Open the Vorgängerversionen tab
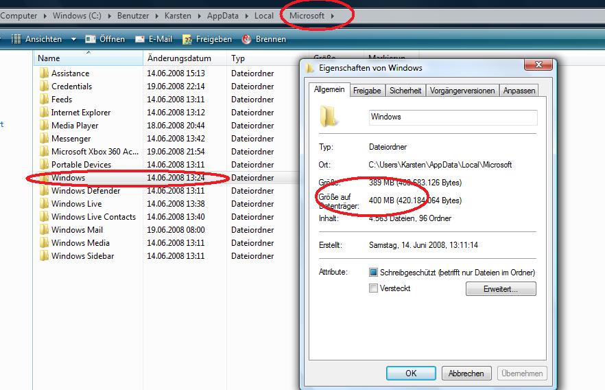 pos(462,91)
